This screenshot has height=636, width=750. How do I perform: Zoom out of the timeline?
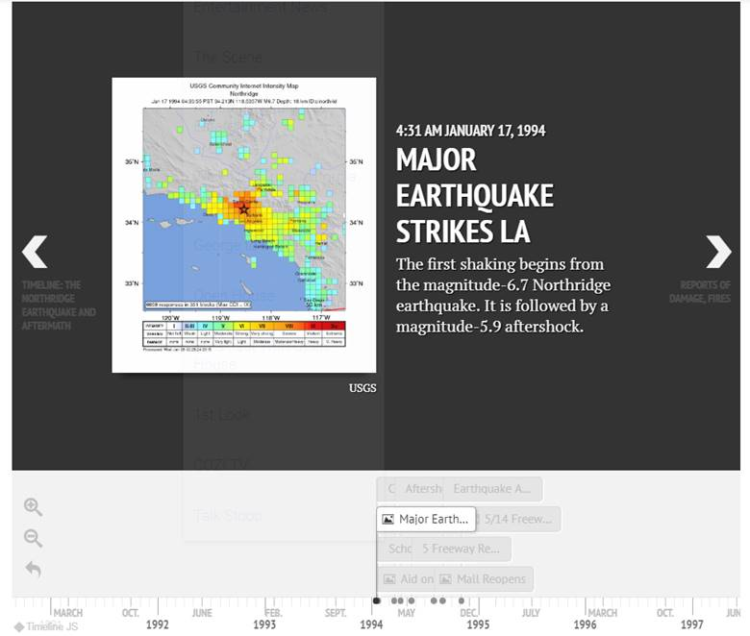point(33,538)
